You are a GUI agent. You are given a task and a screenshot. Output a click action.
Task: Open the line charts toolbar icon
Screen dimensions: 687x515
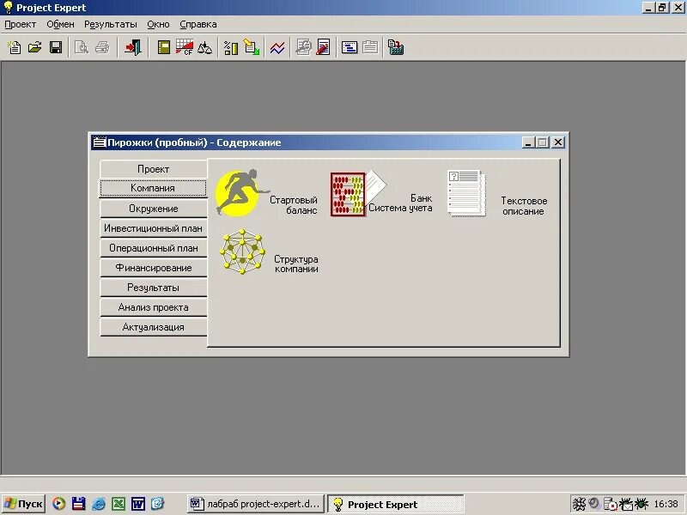[x=277, y=47]
